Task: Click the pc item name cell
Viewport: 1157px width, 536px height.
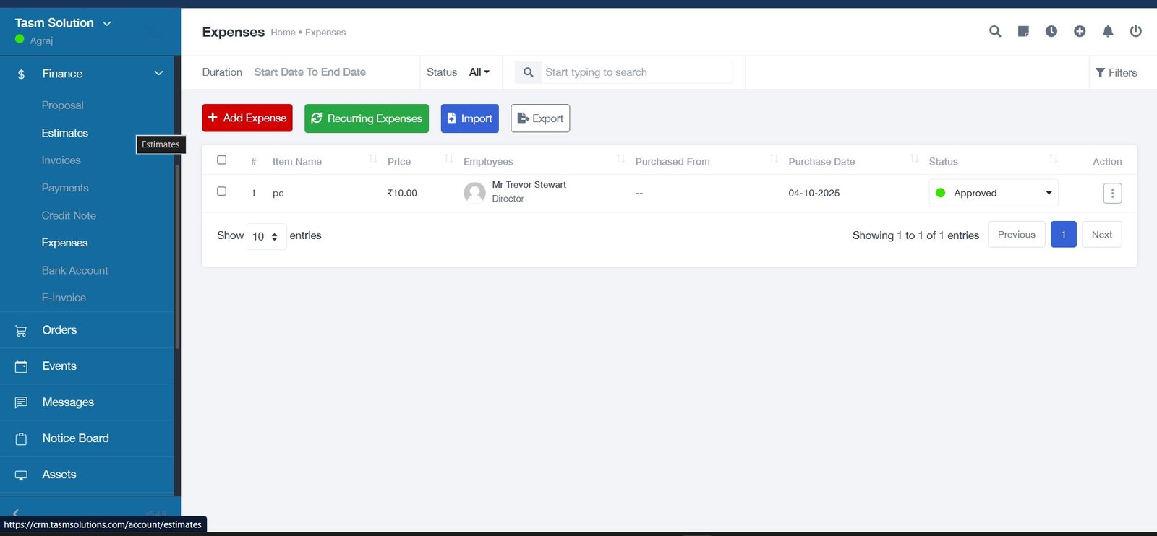Action: (278, 194)
